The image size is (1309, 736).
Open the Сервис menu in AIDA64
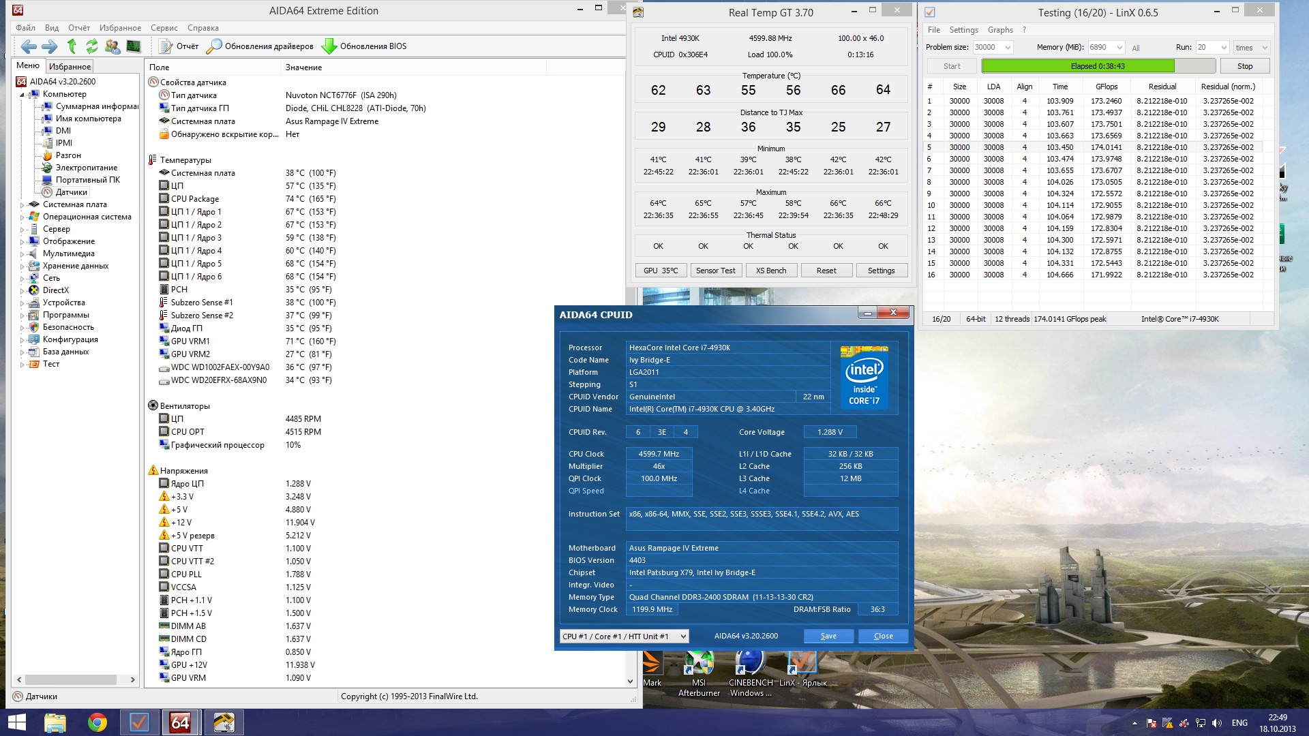coord(164,28)
